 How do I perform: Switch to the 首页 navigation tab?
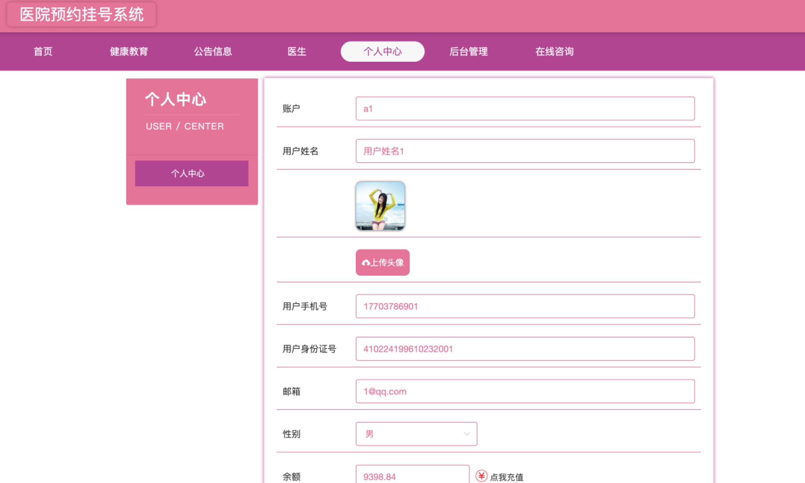43,51
